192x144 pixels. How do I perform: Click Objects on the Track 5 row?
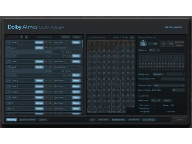point(76,81)
